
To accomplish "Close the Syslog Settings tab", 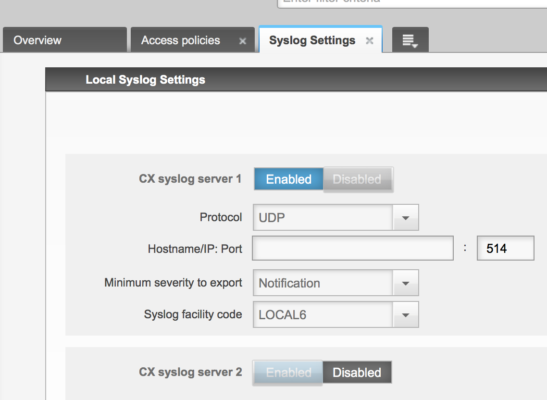I will coord(369,41).
